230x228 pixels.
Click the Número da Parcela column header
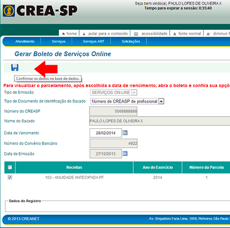point(206,168)
